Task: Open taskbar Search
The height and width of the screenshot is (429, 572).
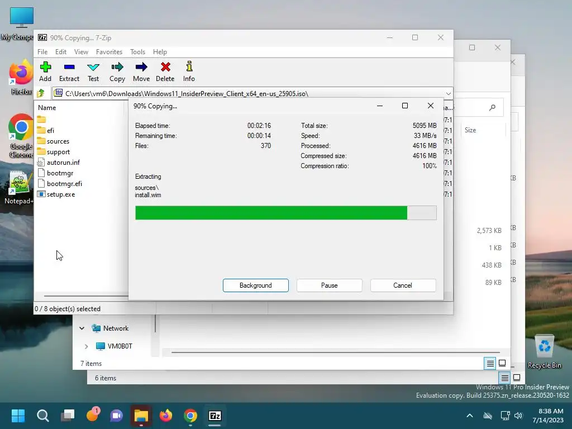Action: [x=42, y=416]
